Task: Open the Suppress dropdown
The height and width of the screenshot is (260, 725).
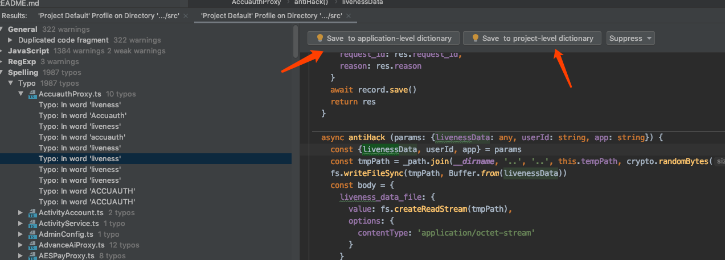Action: [x=630, y=38]
